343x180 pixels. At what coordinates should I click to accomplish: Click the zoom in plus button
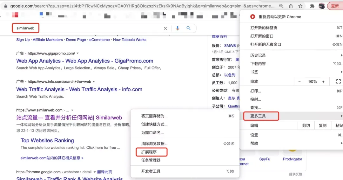pos(323,81)
